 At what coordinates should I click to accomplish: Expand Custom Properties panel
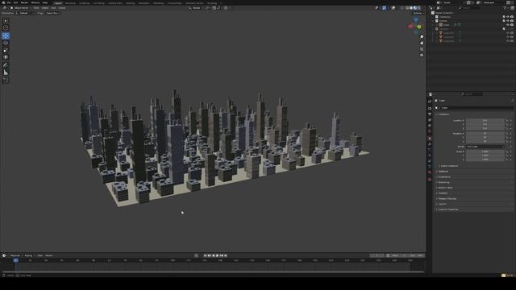pos(447,209)
